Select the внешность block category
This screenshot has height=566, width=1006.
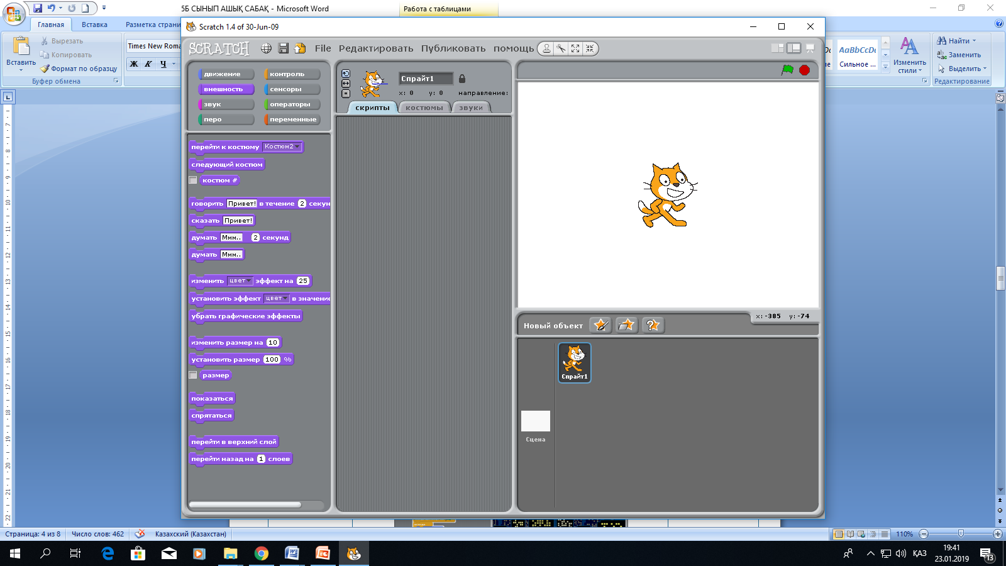click(226, 89)
